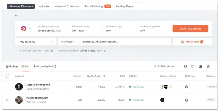Click the heart favorites icon
This screenshot has width=220, height=112.
coord(193,66)
